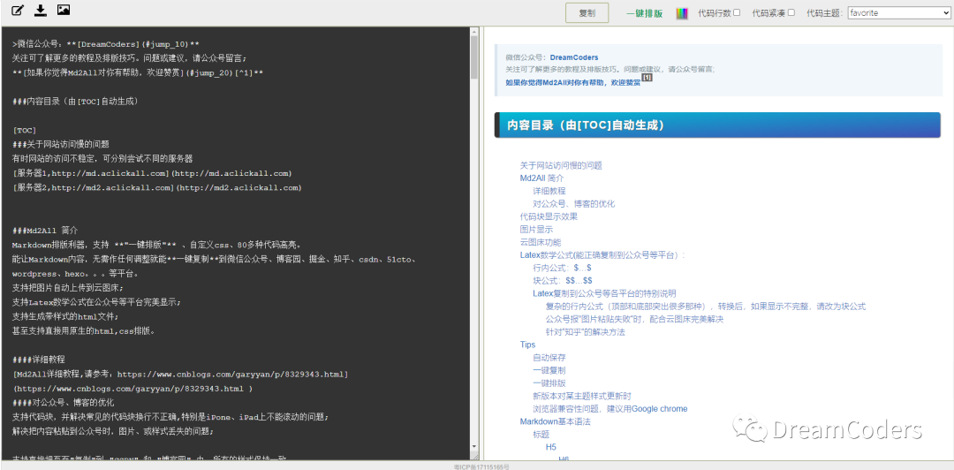Open the rainbow color theme icon

click(x=681, y=13)
